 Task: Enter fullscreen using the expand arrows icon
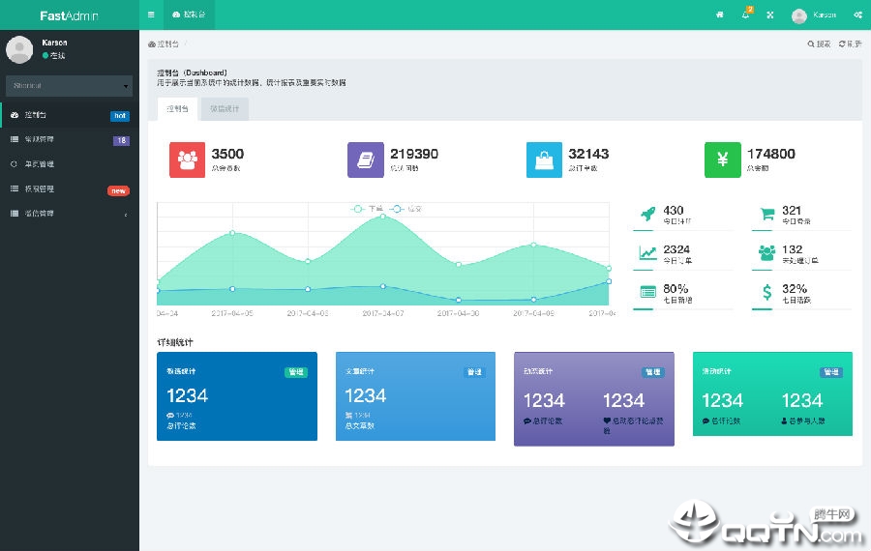tap(770, 14)
